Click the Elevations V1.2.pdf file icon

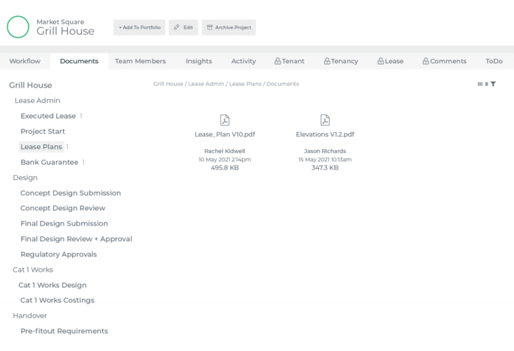[325, 121]
